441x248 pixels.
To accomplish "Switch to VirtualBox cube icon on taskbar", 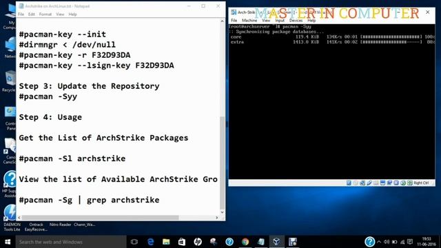I will tap(277, 242).
